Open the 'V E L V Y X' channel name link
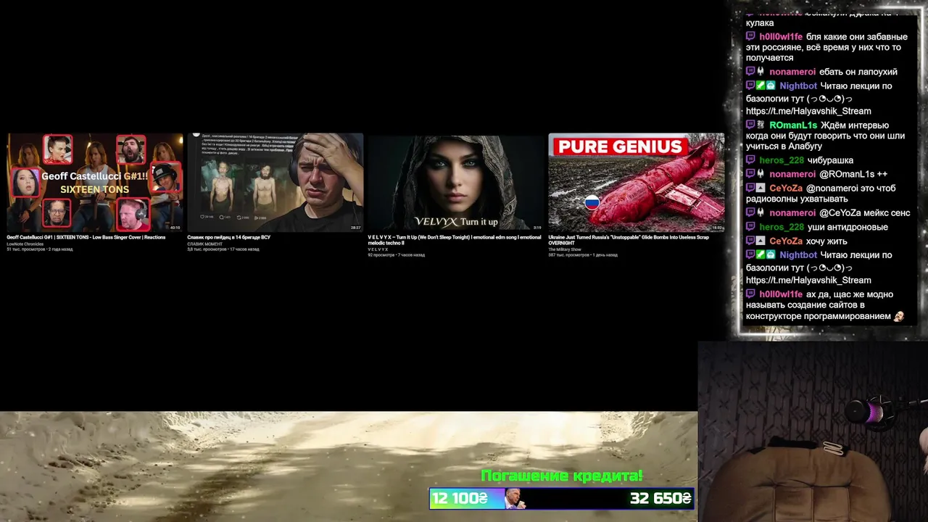The width and height of the screenshot is (928, 522). click(x=378, y=249)
